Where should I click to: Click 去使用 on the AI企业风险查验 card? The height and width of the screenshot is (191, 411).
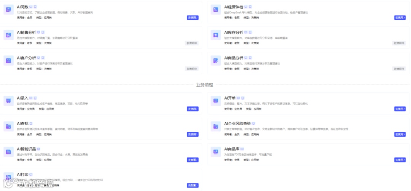400,134
